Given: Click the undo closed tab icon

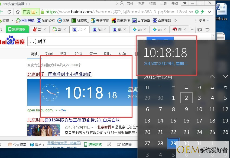Looking at the screenshot, I should 208,29.
